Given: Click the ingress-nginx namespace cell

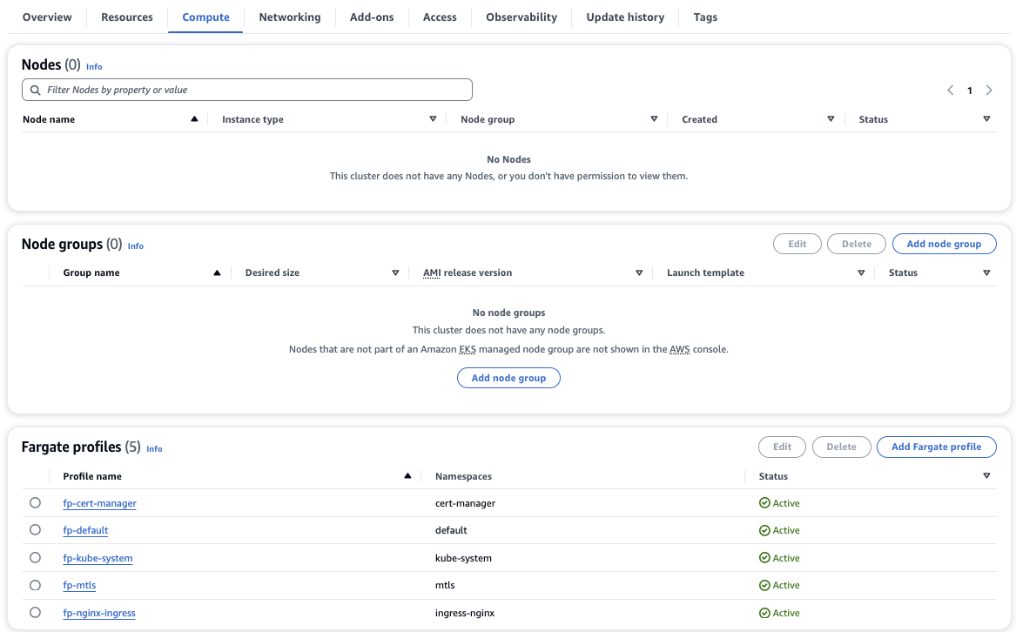Looking at the screenshot, I should coord(465,613).
